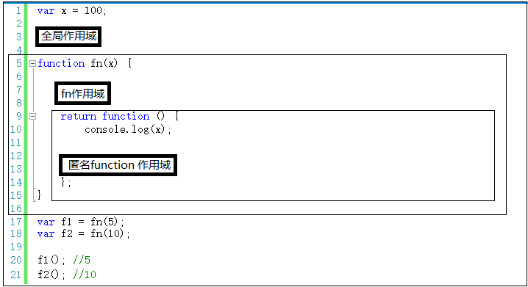Click the '//5' comment
This screenshot has height=287, width=528.
tap(82, 260)
